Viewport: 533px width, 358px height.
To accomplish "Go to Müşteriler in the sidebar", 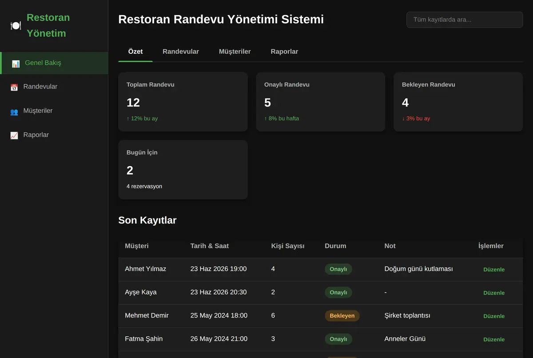I will pyautogui.click(x=54, y=111).
